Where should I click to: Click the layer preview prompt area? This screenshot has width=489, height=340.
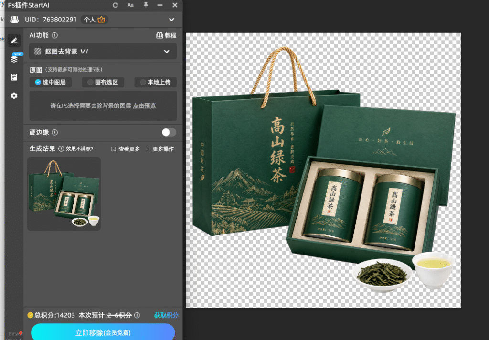coord(103,106)
